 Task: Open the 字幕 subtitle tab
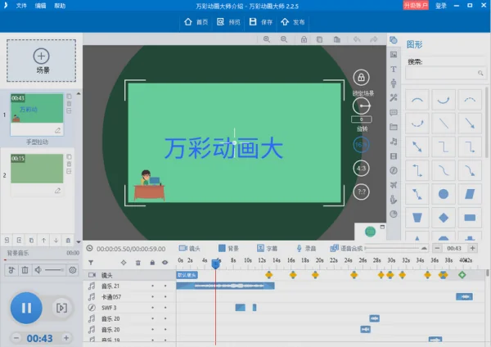[x=267, y=248]
